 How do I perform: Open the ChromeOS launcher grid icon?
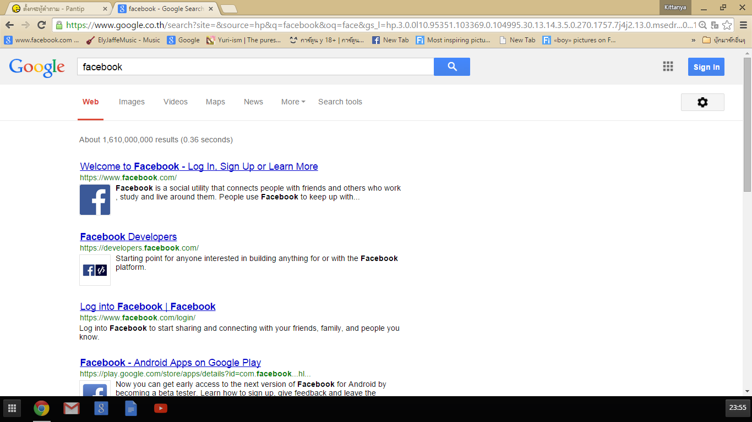click(x=12, y=408)
